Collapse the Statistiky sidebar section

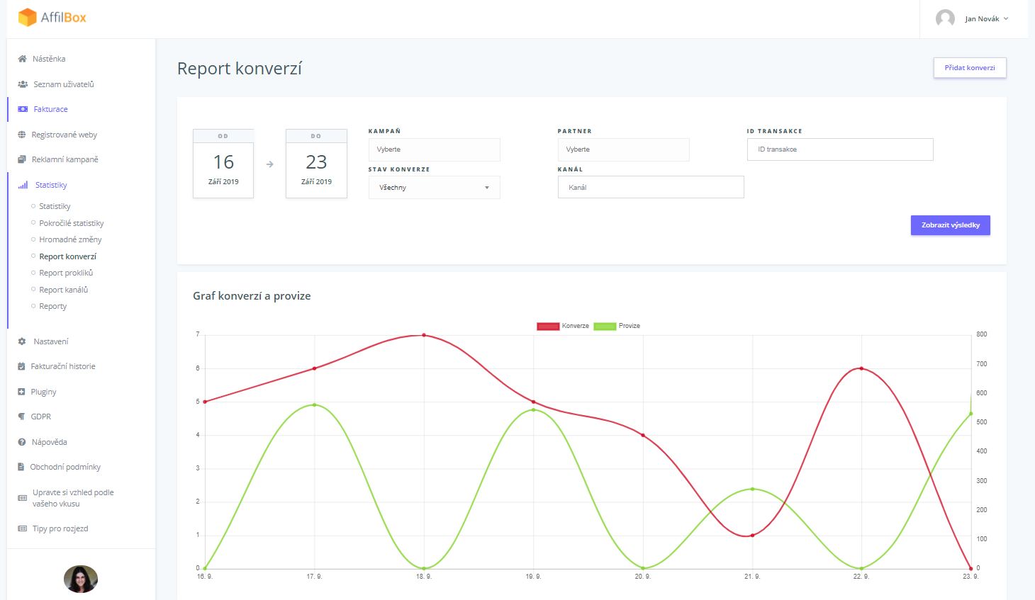[51, 185]
